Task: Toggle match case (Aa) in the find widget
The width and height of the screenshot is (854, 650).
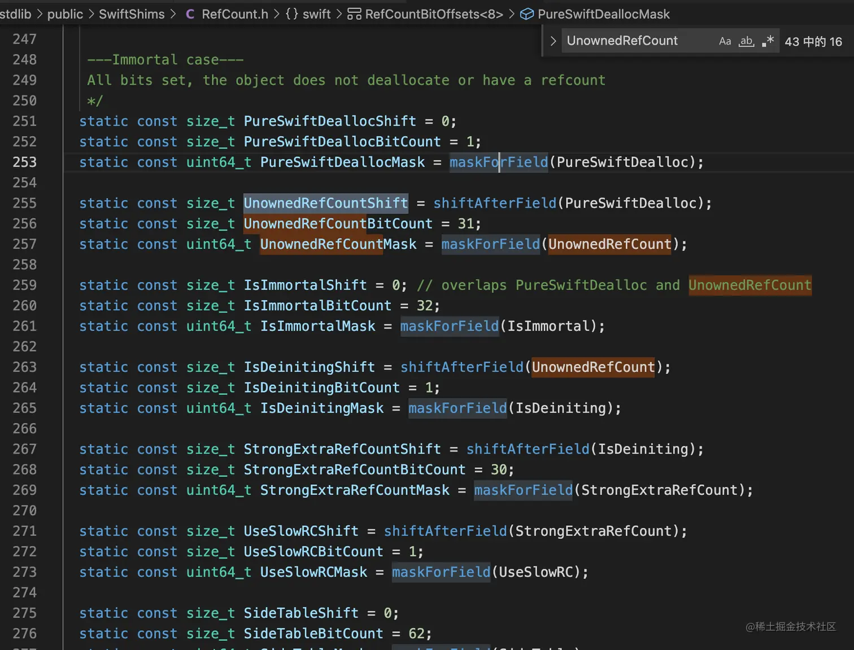Action: point(725,41)
